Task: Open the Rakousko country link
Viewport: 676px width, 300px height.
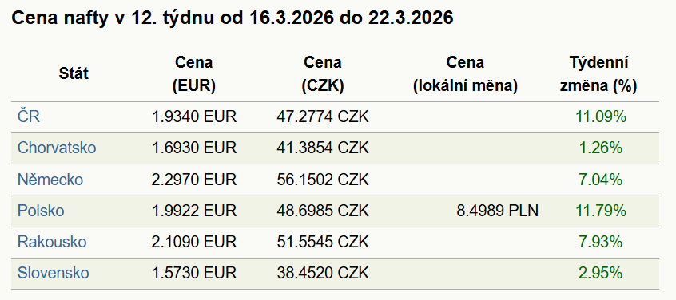Action: [52, 242]
